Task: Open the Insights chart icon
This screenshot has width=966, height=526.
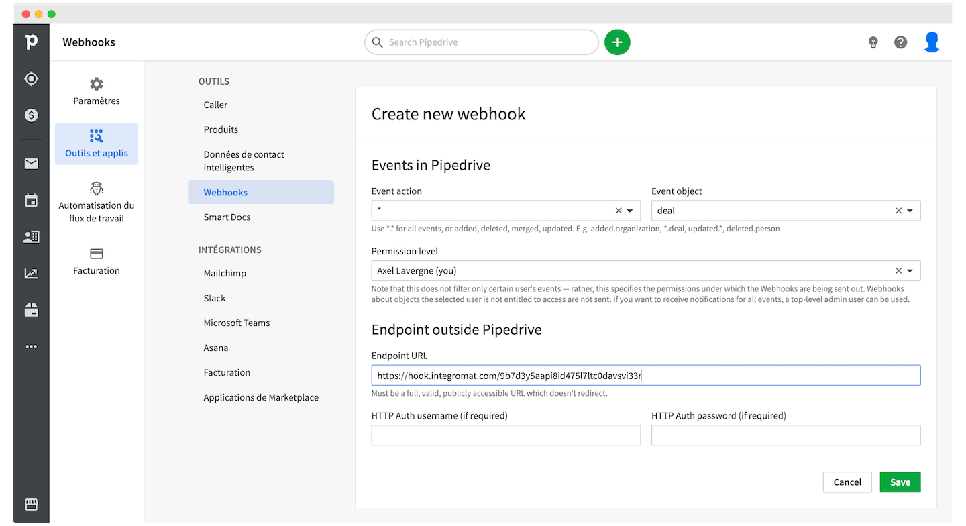Action: [x=31, y=273]
